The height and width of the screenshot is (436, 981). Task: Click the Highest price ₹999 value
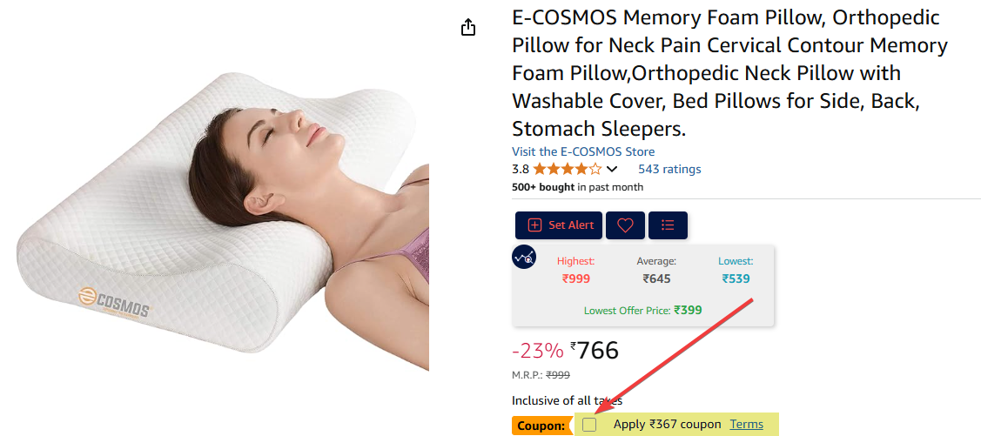[x=575, y=279]
